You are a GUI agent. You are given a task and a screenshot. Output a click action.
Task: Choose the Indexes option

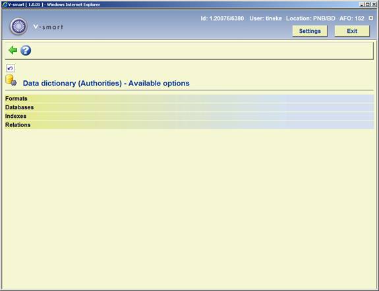pos(190,116)
